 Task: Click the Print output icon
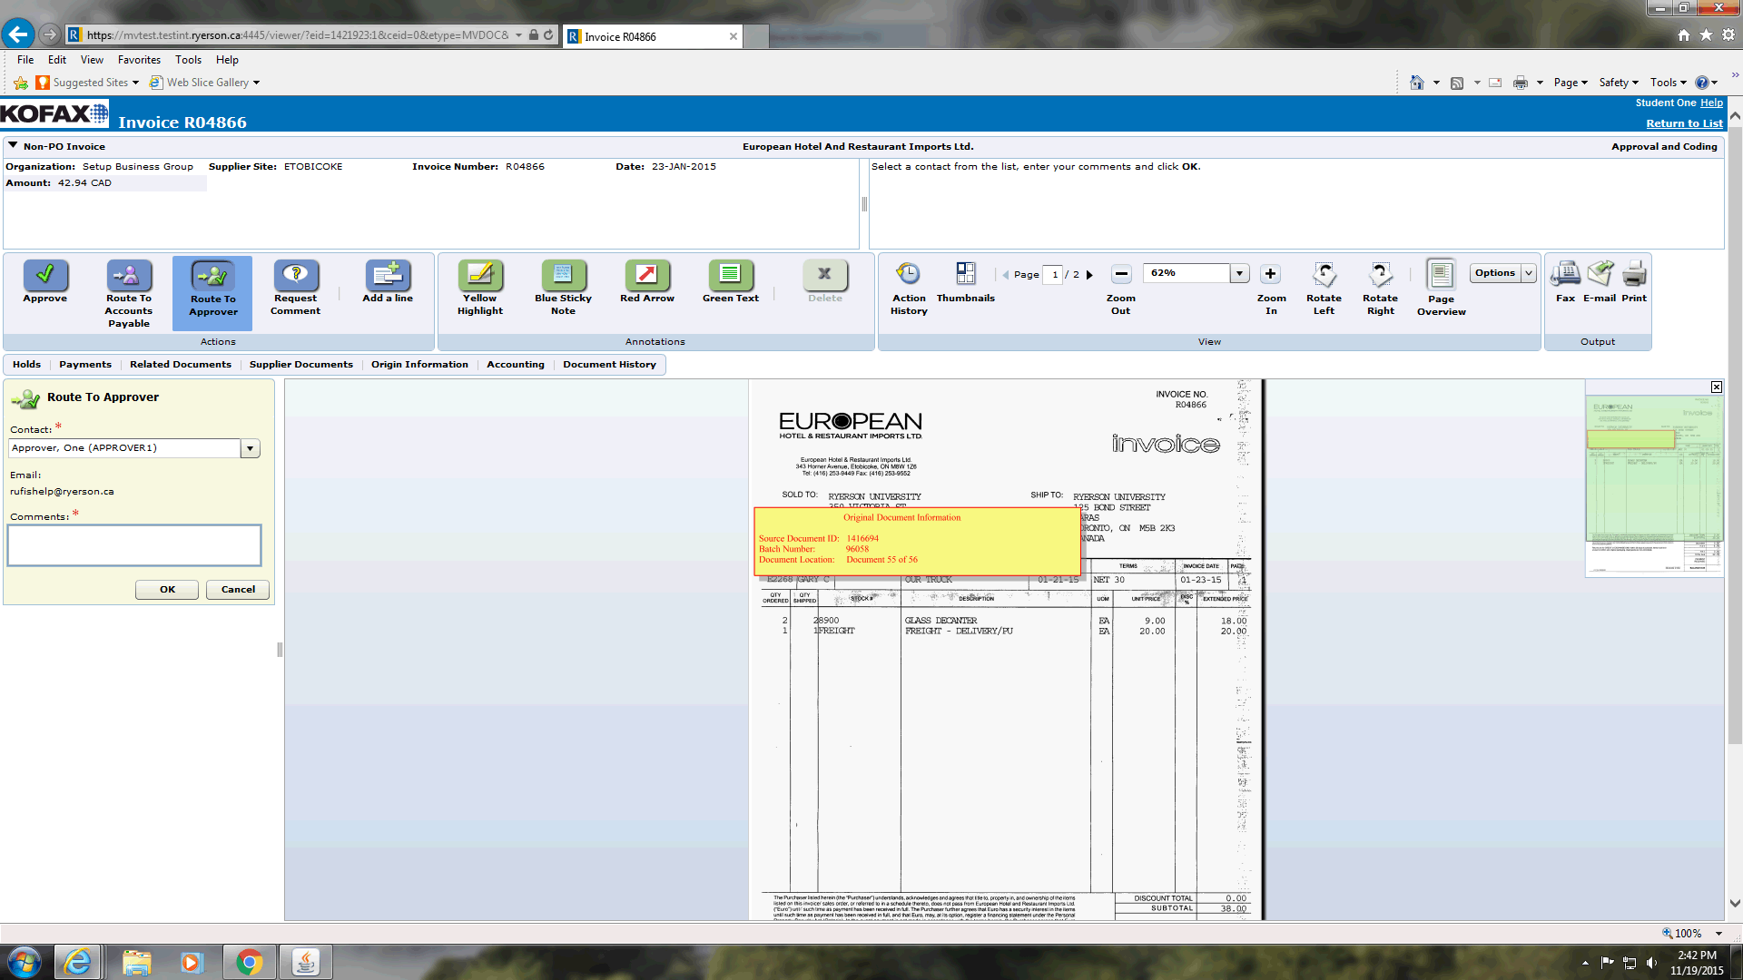[1634, 275]
